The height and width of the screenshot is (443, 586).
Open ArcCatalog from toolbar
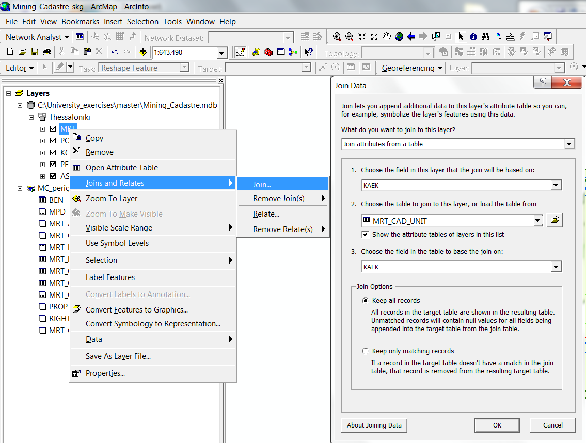click(256, 52)
